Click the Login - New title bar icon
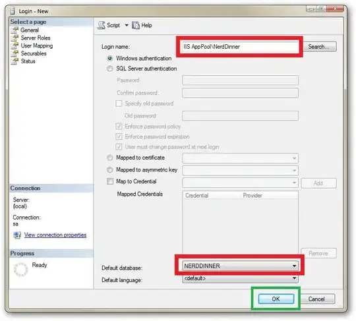 13,11
